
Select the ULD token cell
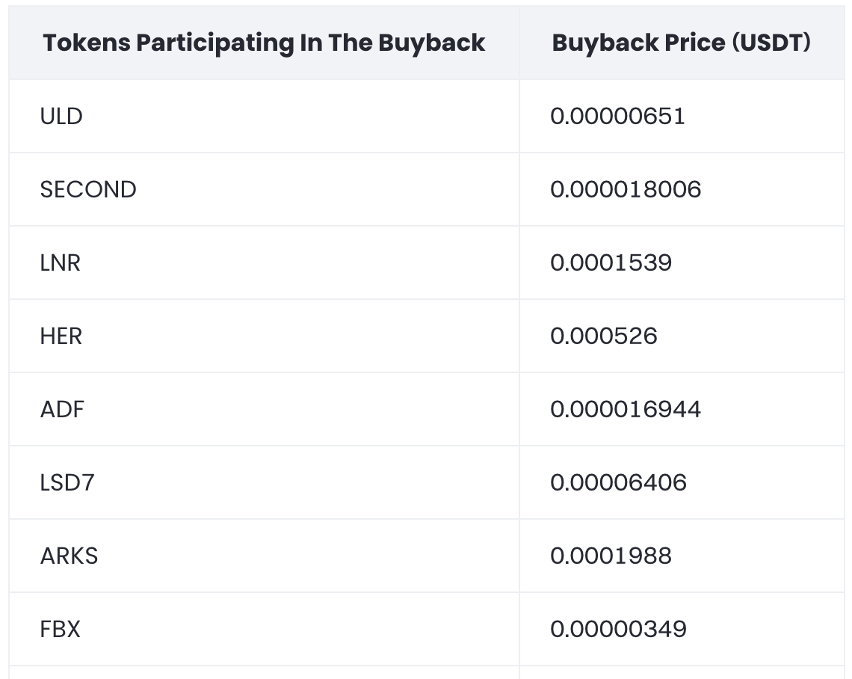pyautogui.click(x=62, y=117)
